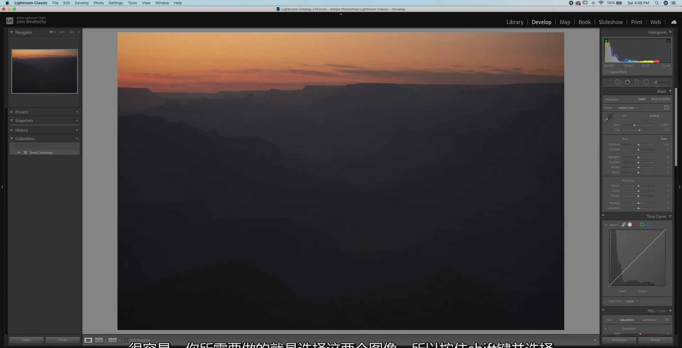Open the Point Curve Linear dropdown
Screen dimensions: 682x348
coord(632,301)
